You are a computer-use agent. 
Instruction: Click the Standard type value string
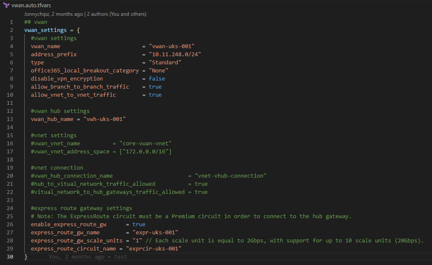point(165,62)
